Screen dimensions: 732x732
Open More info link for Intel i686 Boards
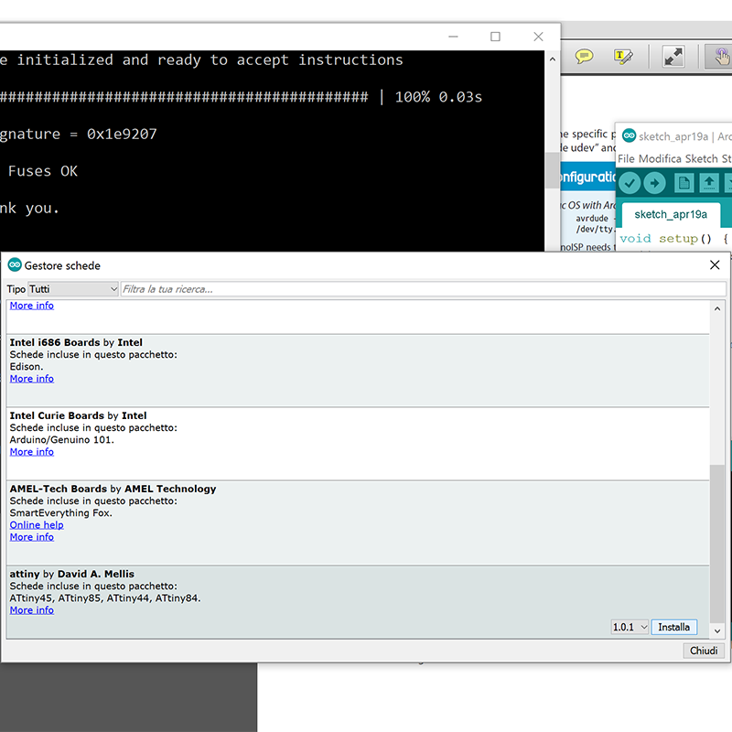(x=32, y=379)
